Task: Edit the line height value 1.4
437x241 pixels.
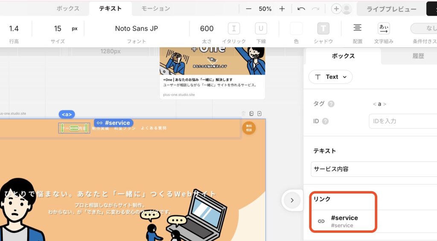Action: point(14,29)
